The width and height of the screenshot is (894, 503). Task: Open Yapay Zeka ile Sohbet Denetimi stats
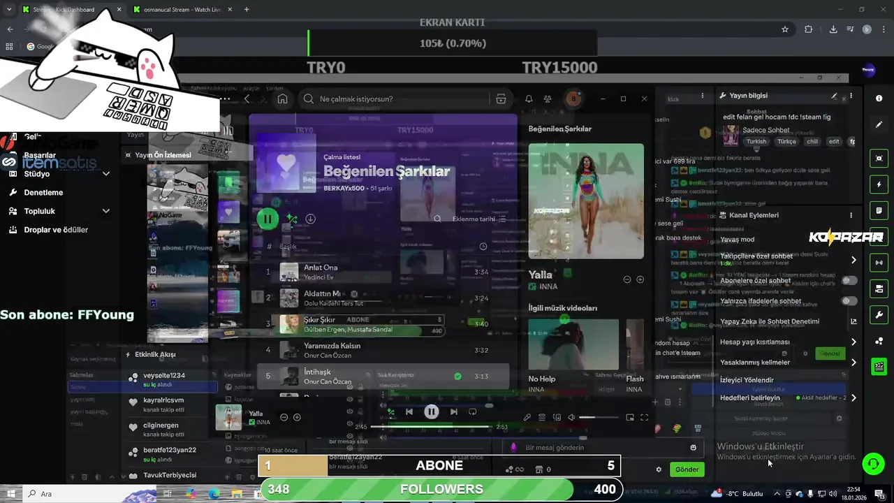853,321
